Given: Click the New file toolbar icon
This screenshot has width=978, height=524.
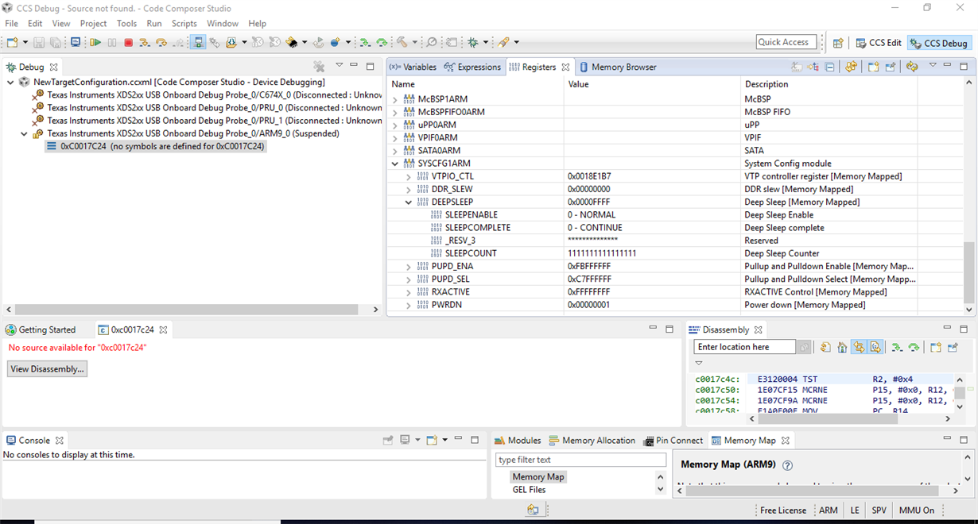Looking at the screenshot, I should click(13, 42).
